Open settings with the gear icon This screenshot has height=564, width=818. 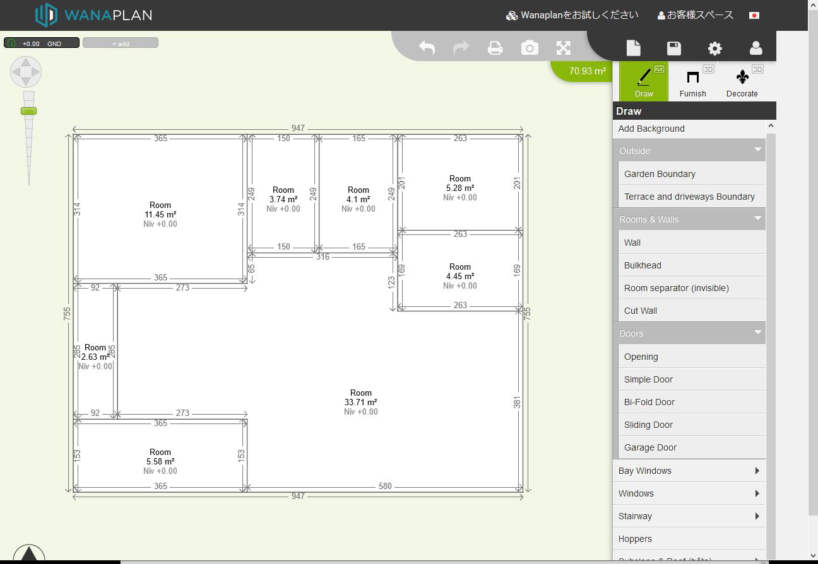coord(714,49)
